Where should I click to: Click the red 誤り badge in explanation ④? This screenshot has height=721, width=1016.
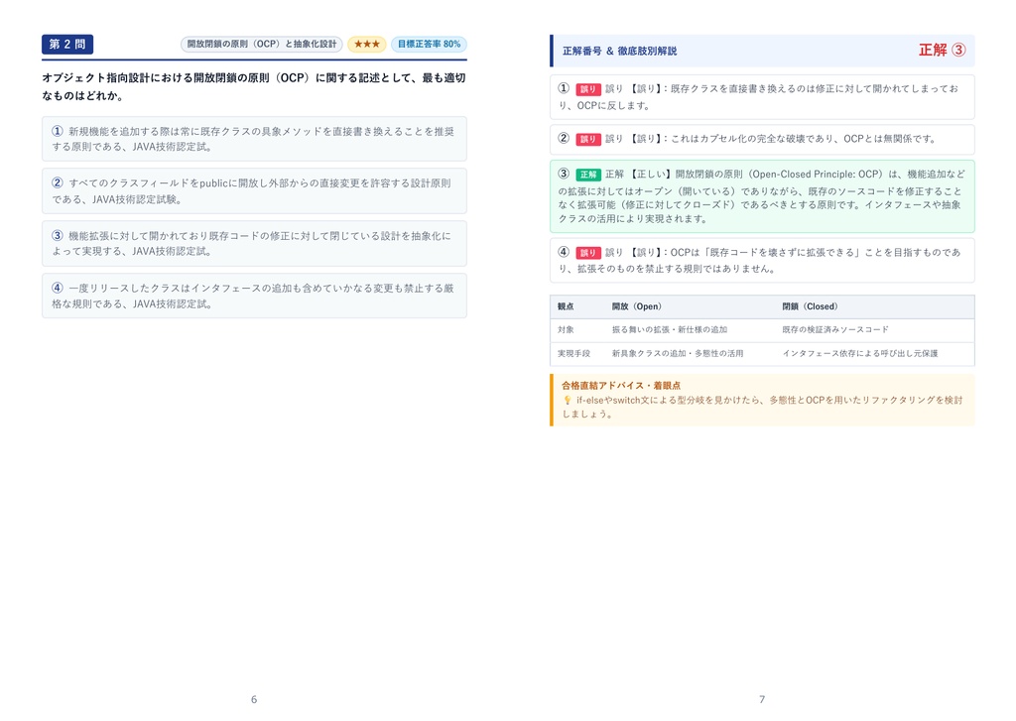587,253
